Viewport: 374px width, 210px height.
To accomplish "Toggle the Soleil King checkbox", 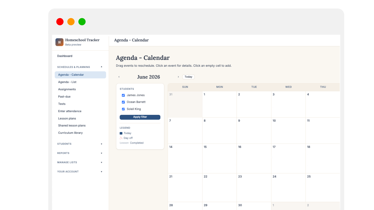I will [123, 109].
